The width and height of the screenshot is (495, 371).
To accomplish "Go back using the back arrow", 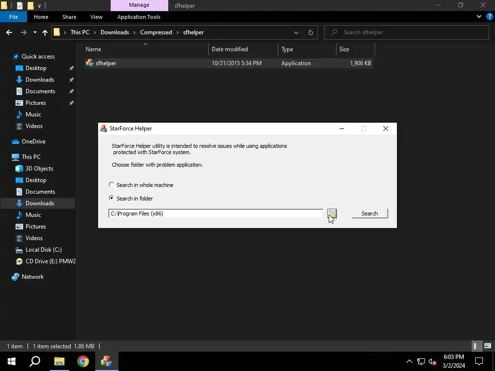I will [9, 32].
